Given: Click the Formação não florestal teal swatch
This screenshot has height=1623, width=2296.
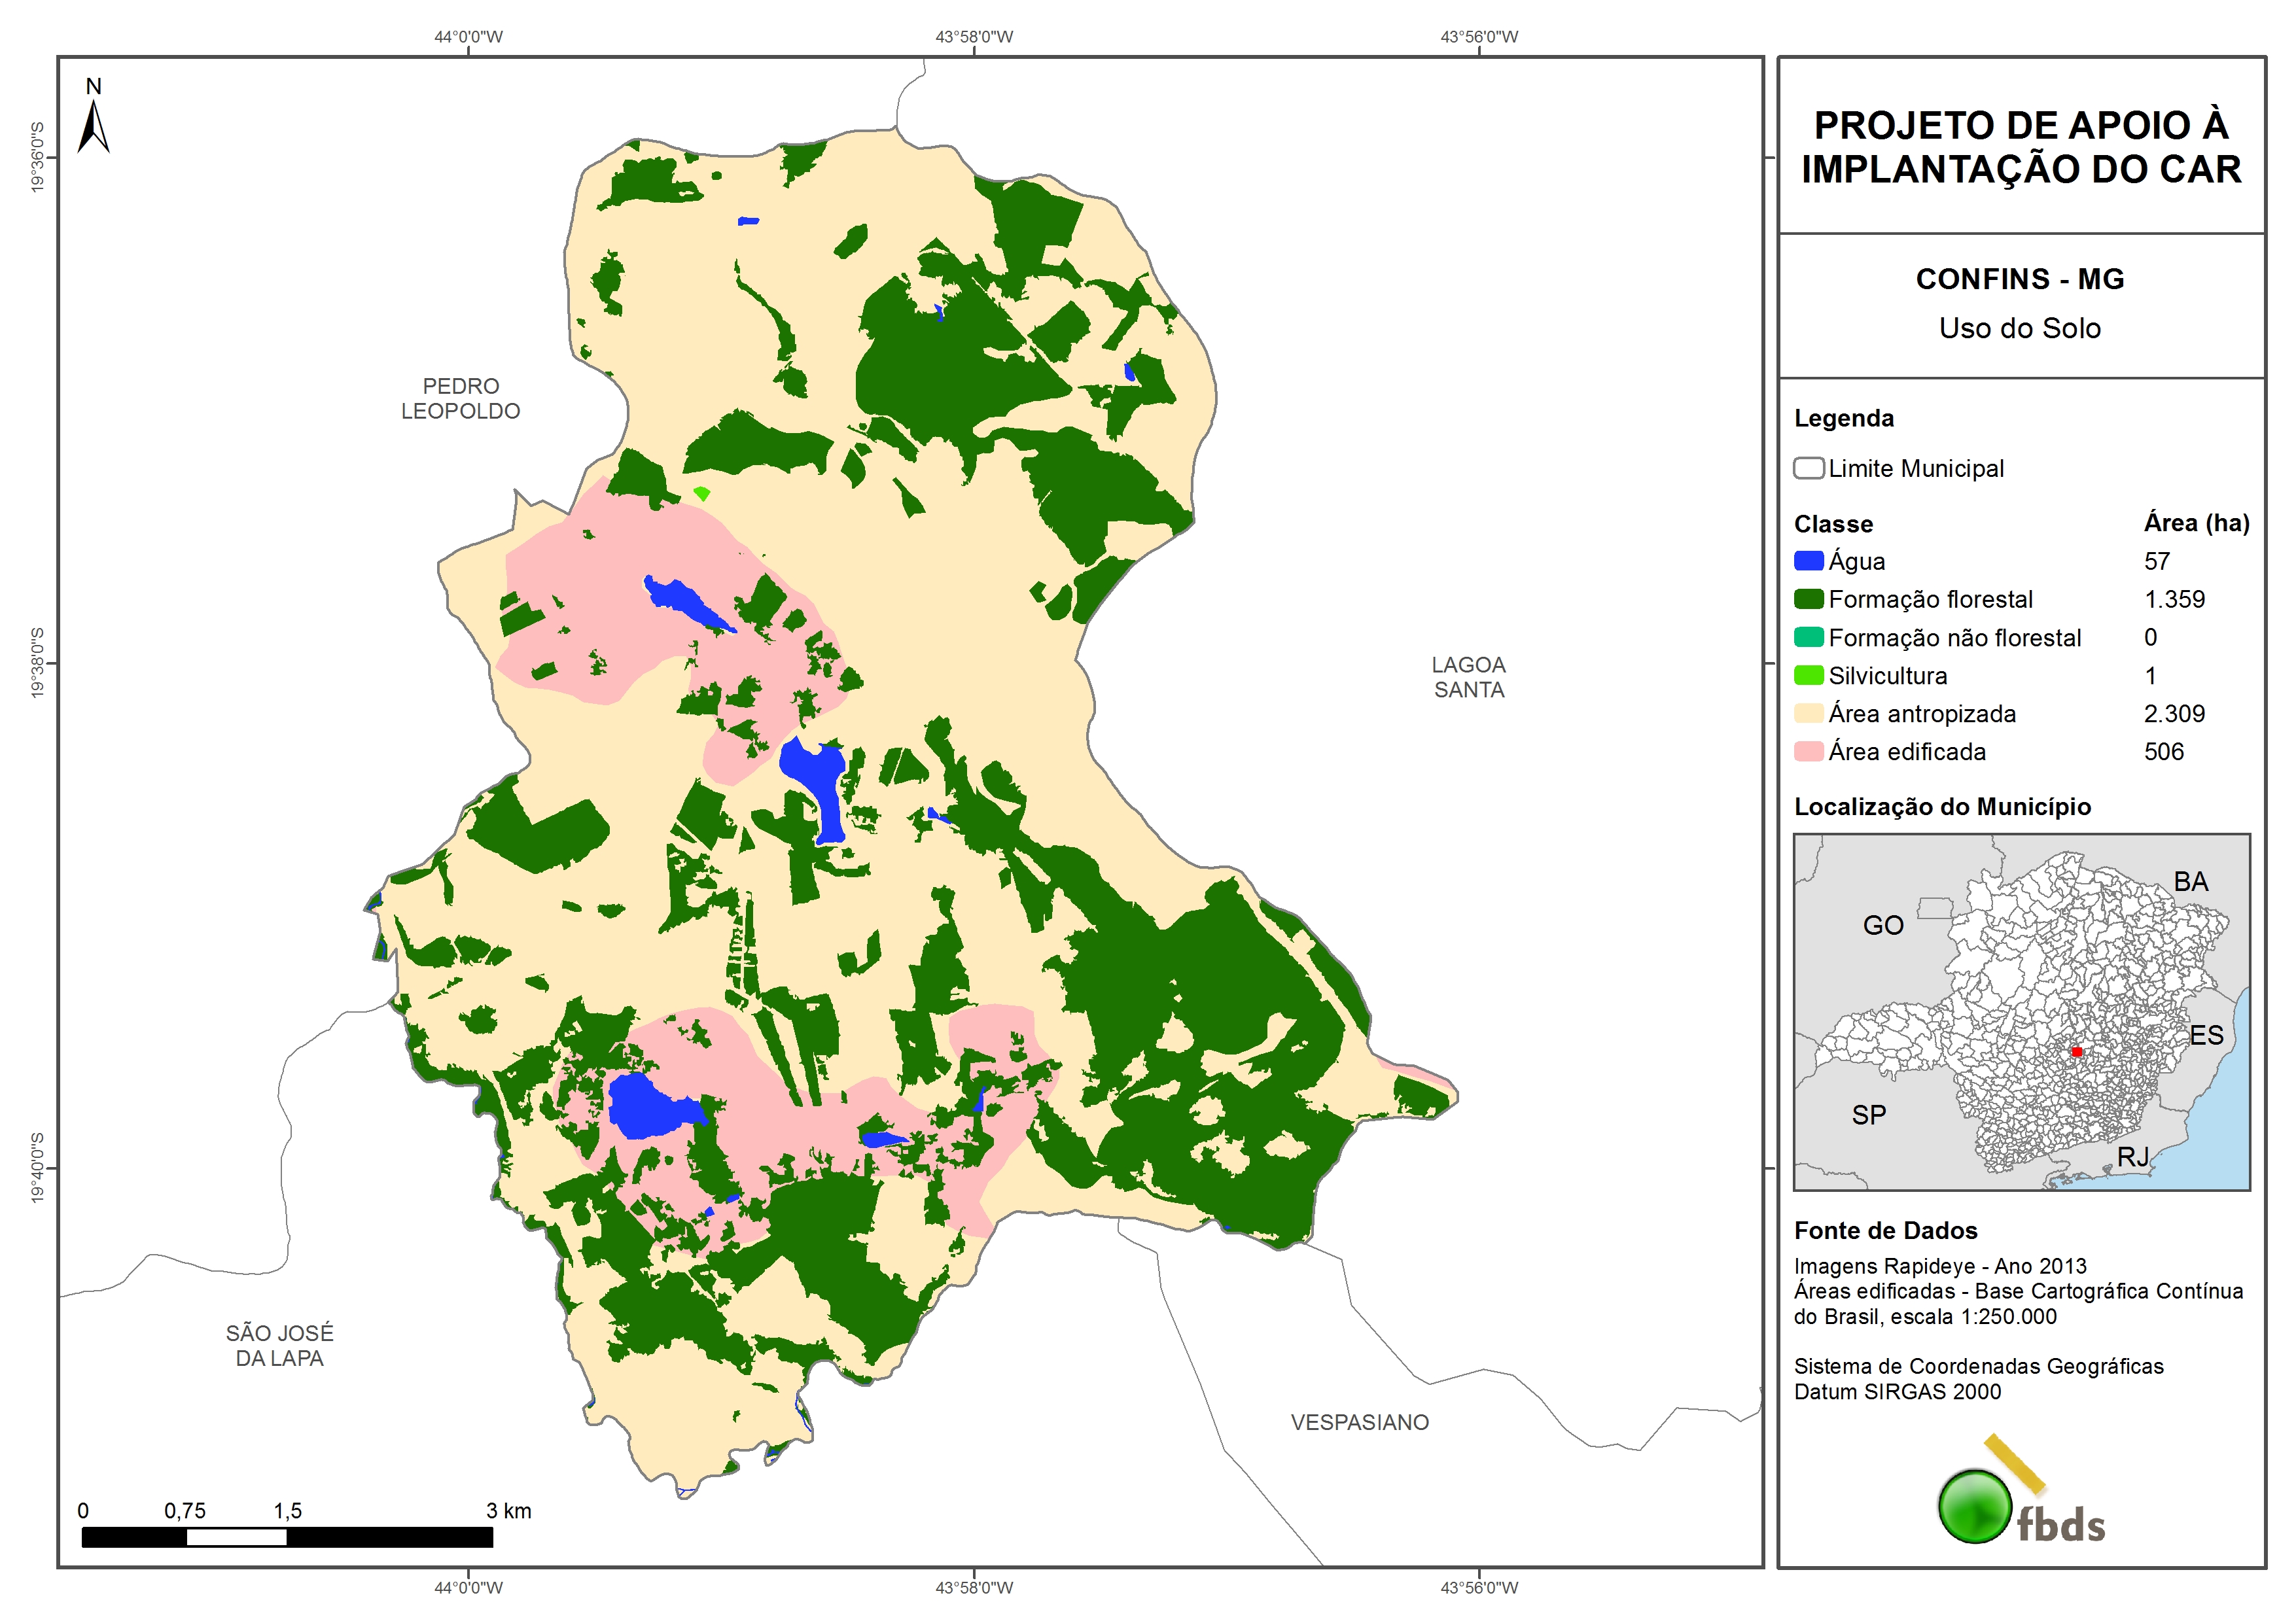Looking at the screenshot, I should click(1808, 637).
